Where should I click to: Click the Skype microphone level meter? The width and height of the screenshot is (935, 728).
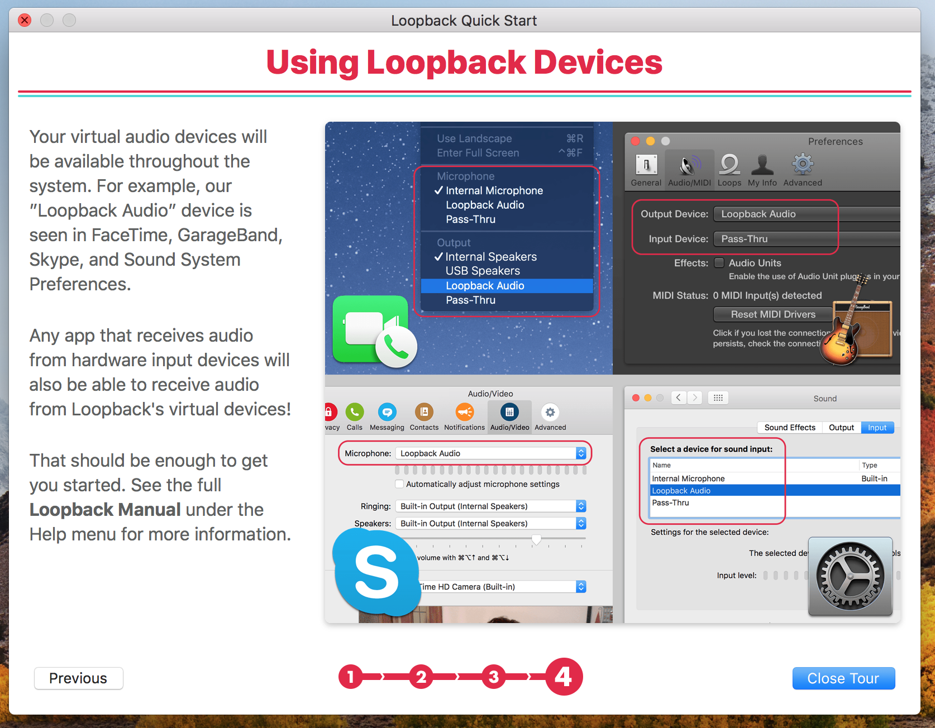click(491, 470)
